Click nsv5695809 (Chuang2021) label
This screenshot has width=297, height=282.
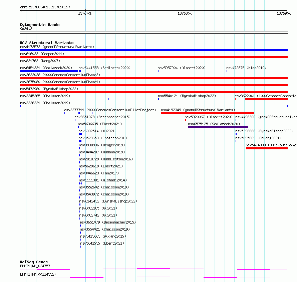tap(258, 138)
